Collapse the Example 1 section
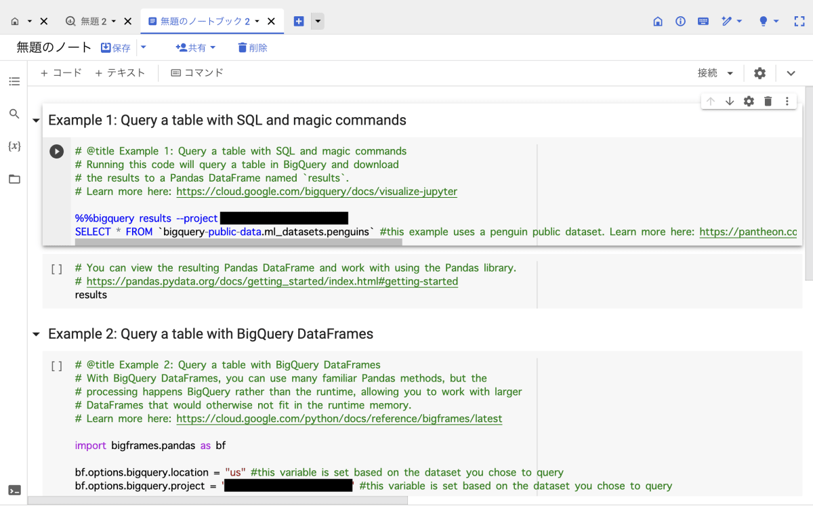This screenshot has height=506, width=813. 36,121
